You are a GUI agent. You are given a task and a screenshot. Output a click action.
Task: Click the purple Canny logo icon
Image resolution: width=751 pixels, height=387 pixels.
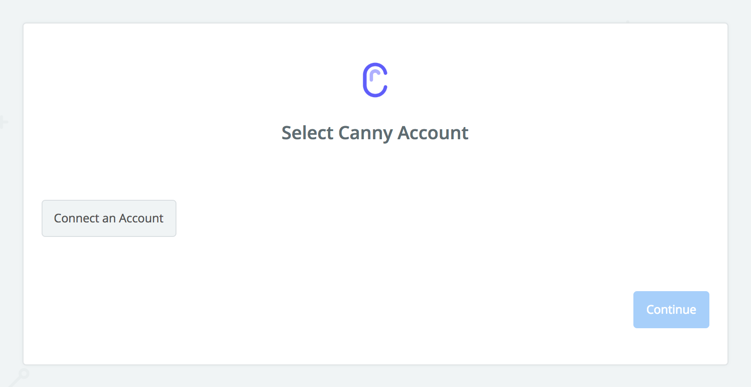click(375, 80)
